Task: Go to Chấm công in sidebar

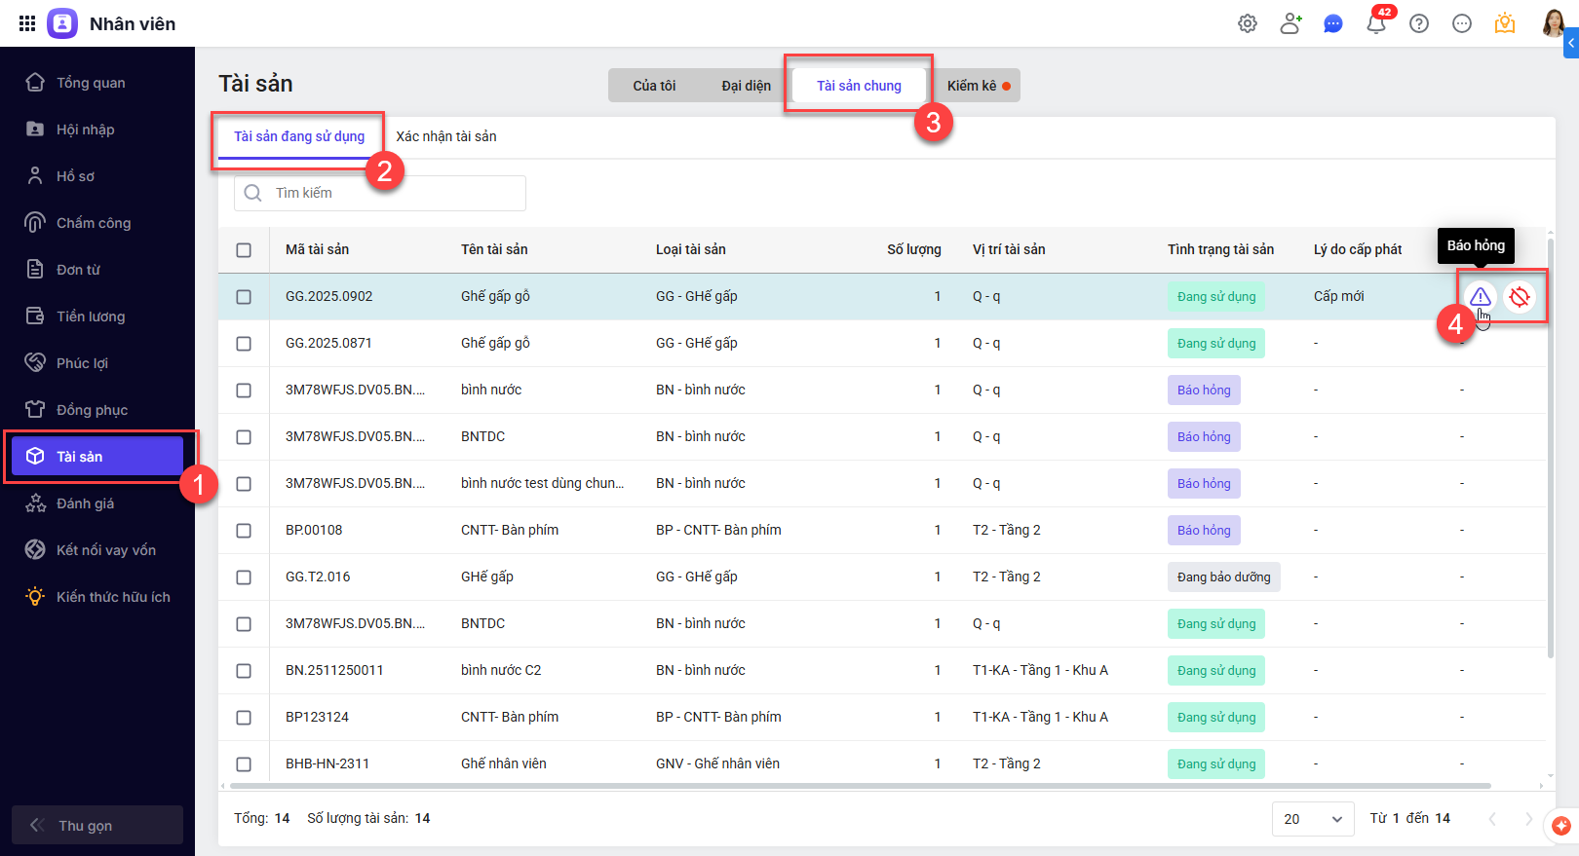Action: [94, 223]
